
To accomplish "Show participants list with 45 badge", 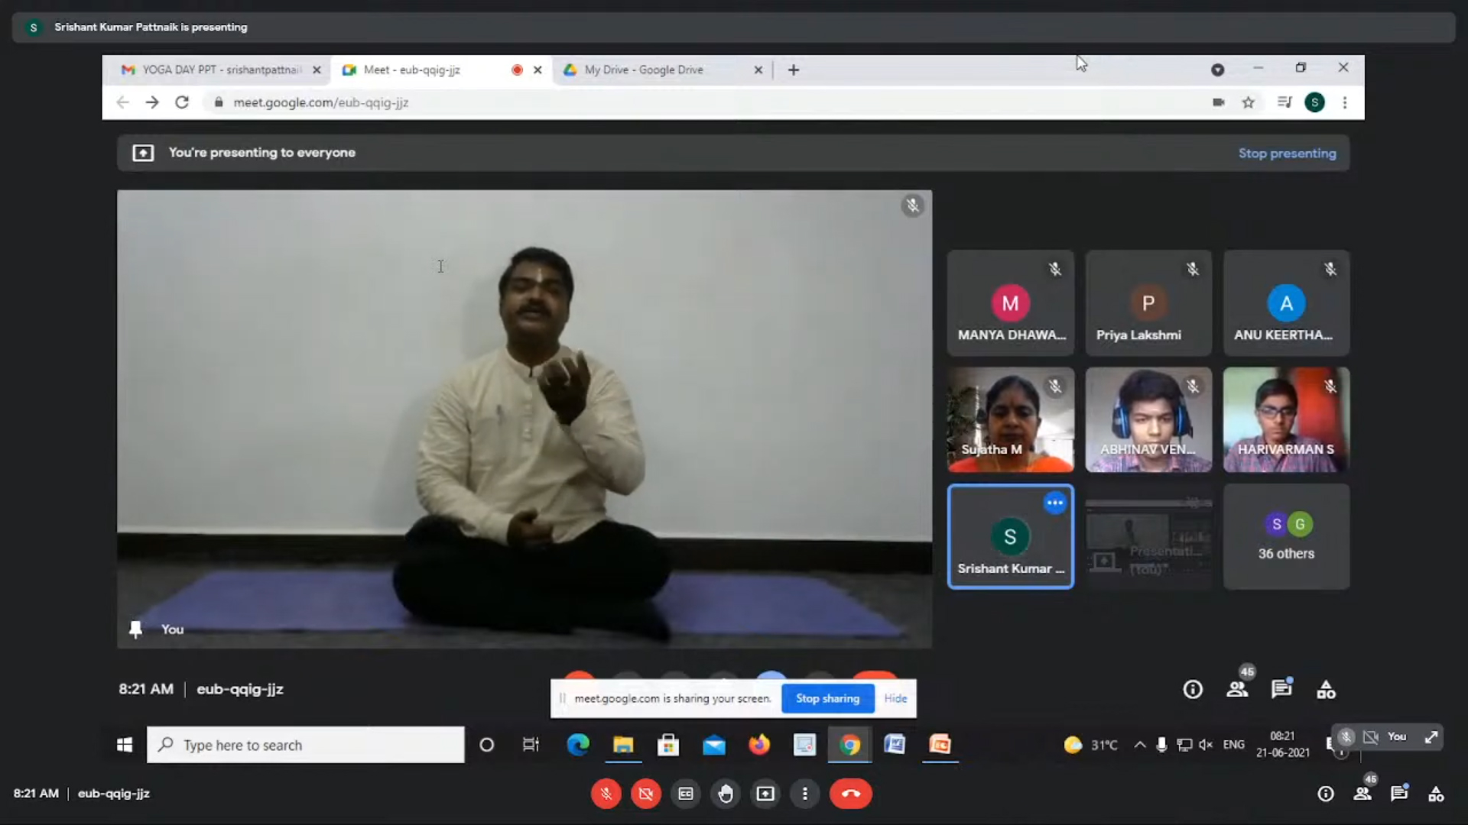I will tap(1362, 793).
